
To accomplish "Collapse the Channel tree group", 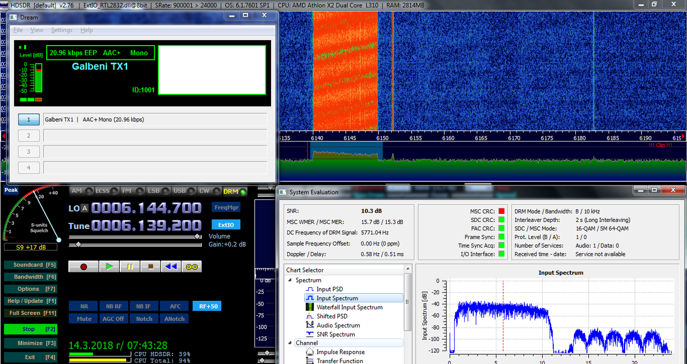I will point(290,343).
